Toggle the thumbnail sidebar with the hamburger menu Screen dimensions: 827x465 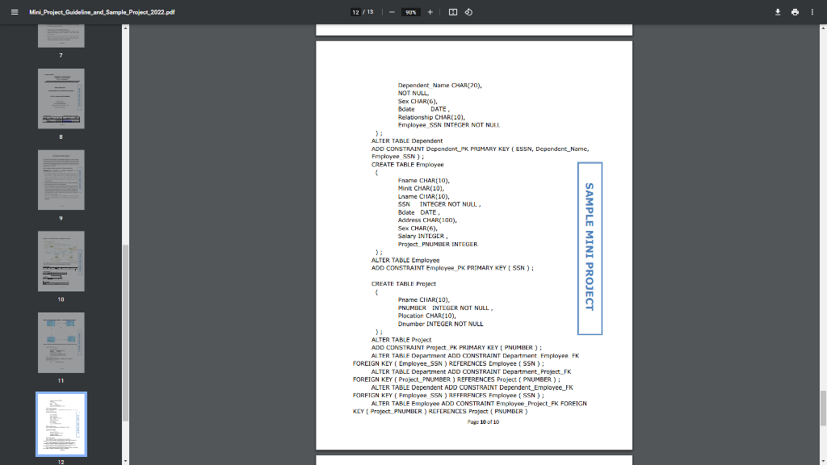tap(13, 12)
